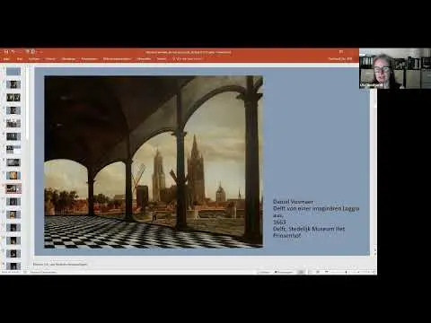Select the currently highlighted slide thumbnail
This screenshot has width=431, height=323.
(13, 188)
